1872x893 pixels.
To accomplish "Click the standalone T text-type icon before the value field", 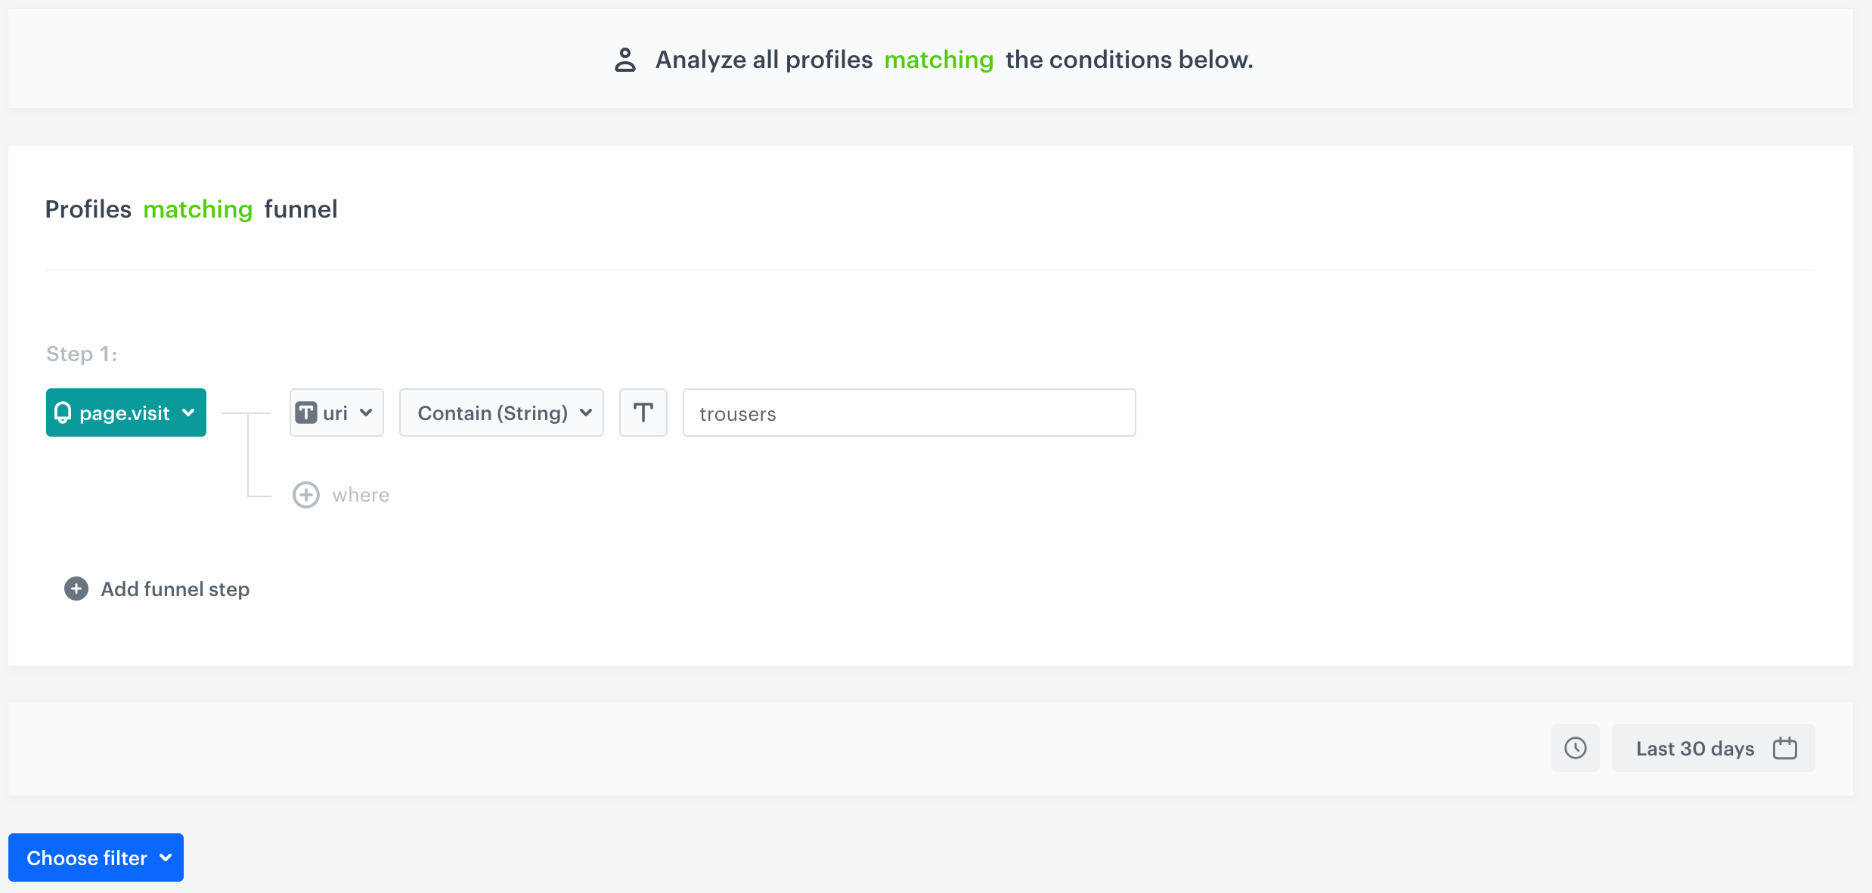I will (643, 413).
